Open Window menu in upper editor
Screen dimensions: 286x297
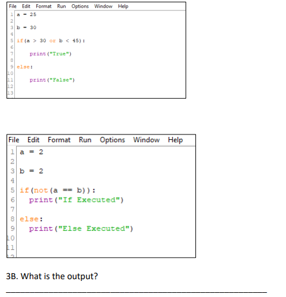103,7
